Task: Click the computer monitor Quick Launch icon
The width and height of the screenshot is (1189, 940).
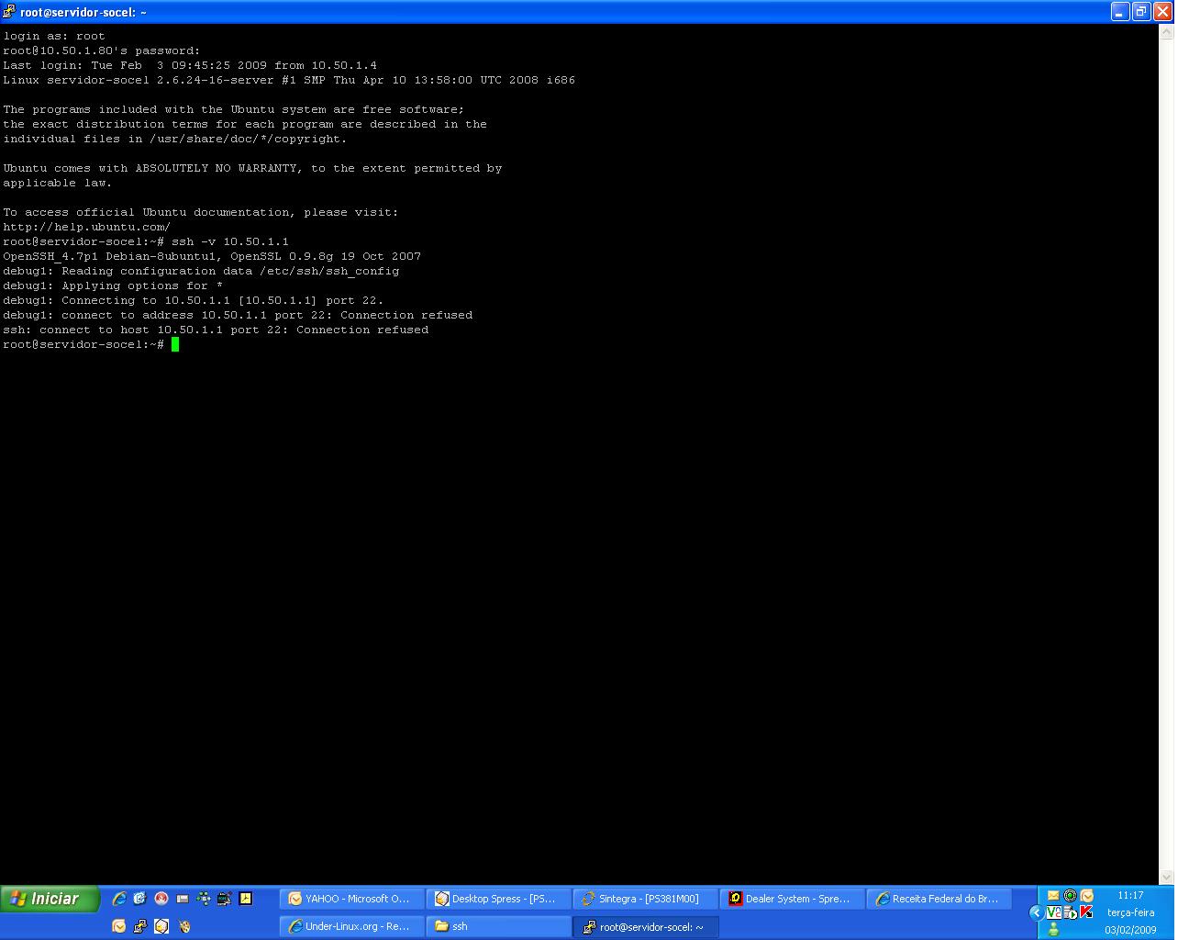Action: click(225, 899)
